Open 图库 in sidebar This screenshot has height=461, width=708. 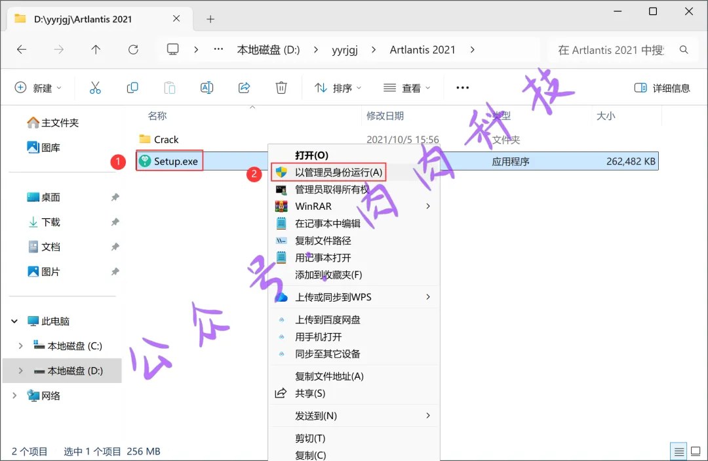pyautogui.click(x=44, y=148)
